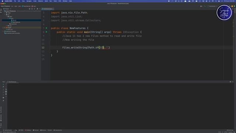Run the NewFeatures class from gutter arrow
Image resolution: width=236 pixels, height=133 pixels.
pyautogui.click(x=46, y=28)
